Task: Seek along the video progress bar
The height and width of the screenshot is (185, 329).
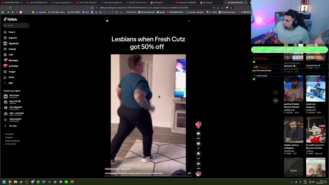Action: tap(148, 176)
